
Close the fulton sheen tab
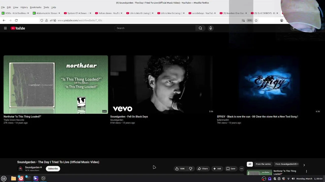[122, 13]
